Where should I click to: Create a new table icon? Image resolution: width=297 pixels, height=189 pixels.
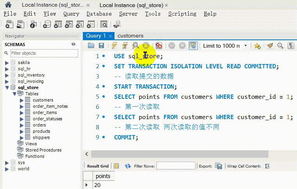(x=58, y=24)
